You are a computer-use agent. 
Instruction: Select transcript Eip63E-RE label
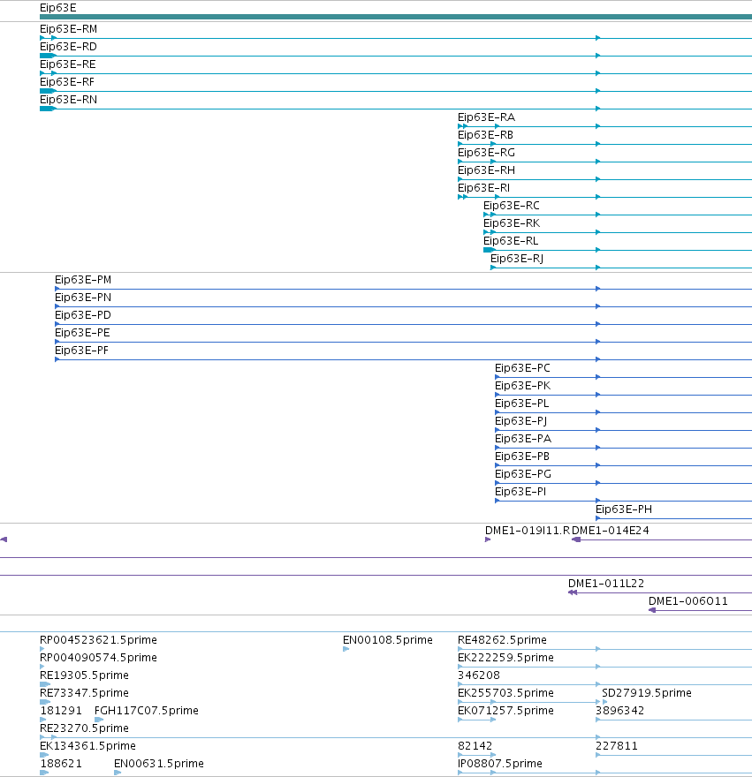click(x=68, y=64)
